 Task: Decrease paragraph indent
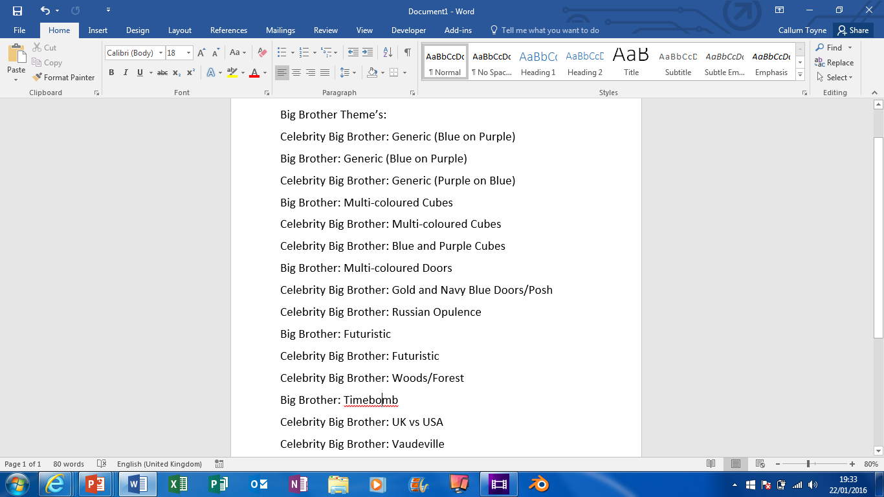point(353,53)
